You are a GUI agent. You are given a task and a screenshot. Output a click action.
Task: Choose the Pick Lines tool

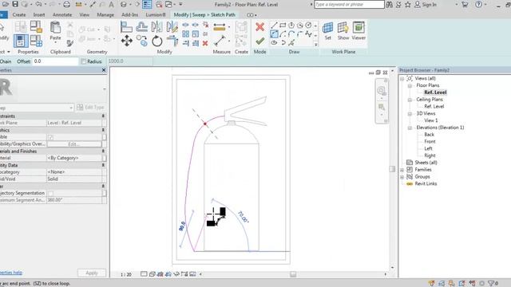point(291,42)
